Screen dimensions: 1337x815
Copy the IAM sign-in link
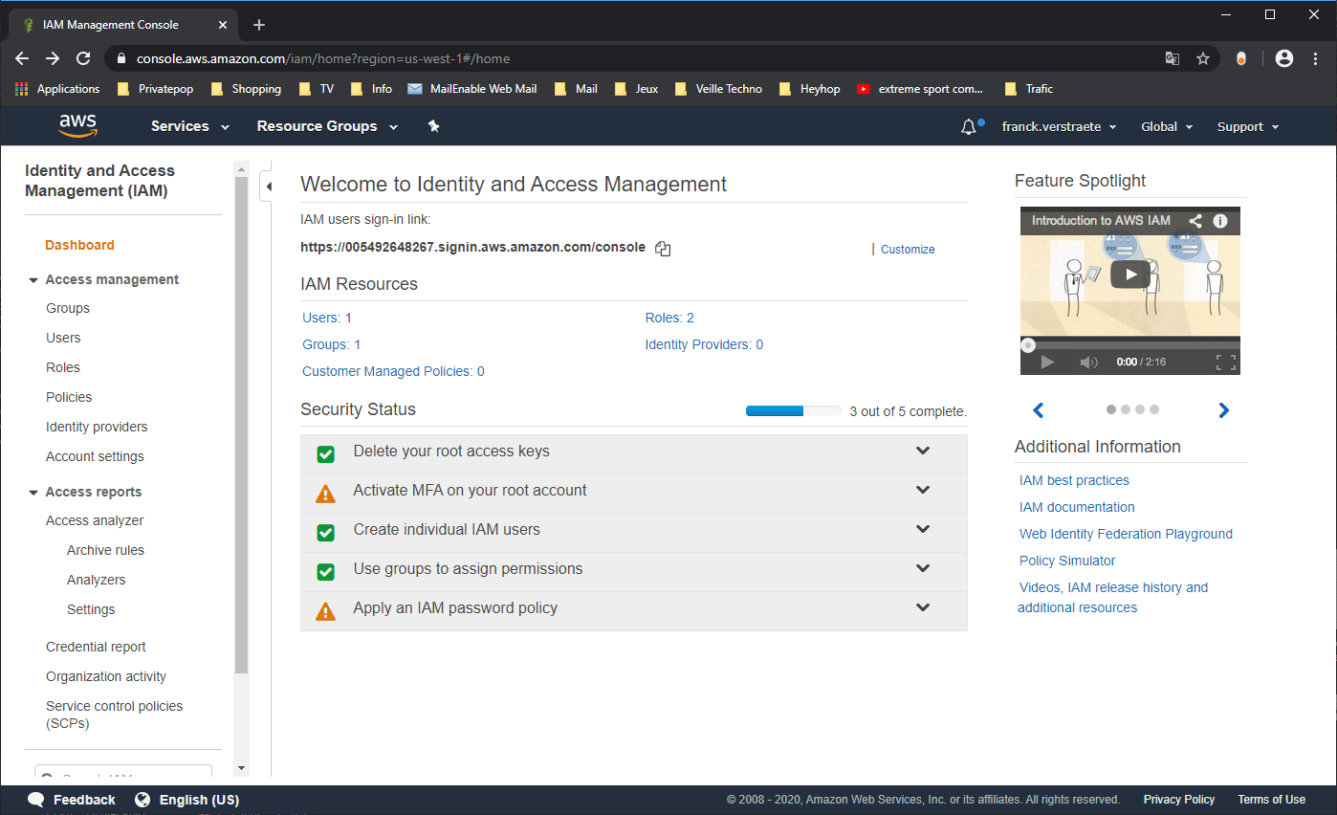pos(663,249)
